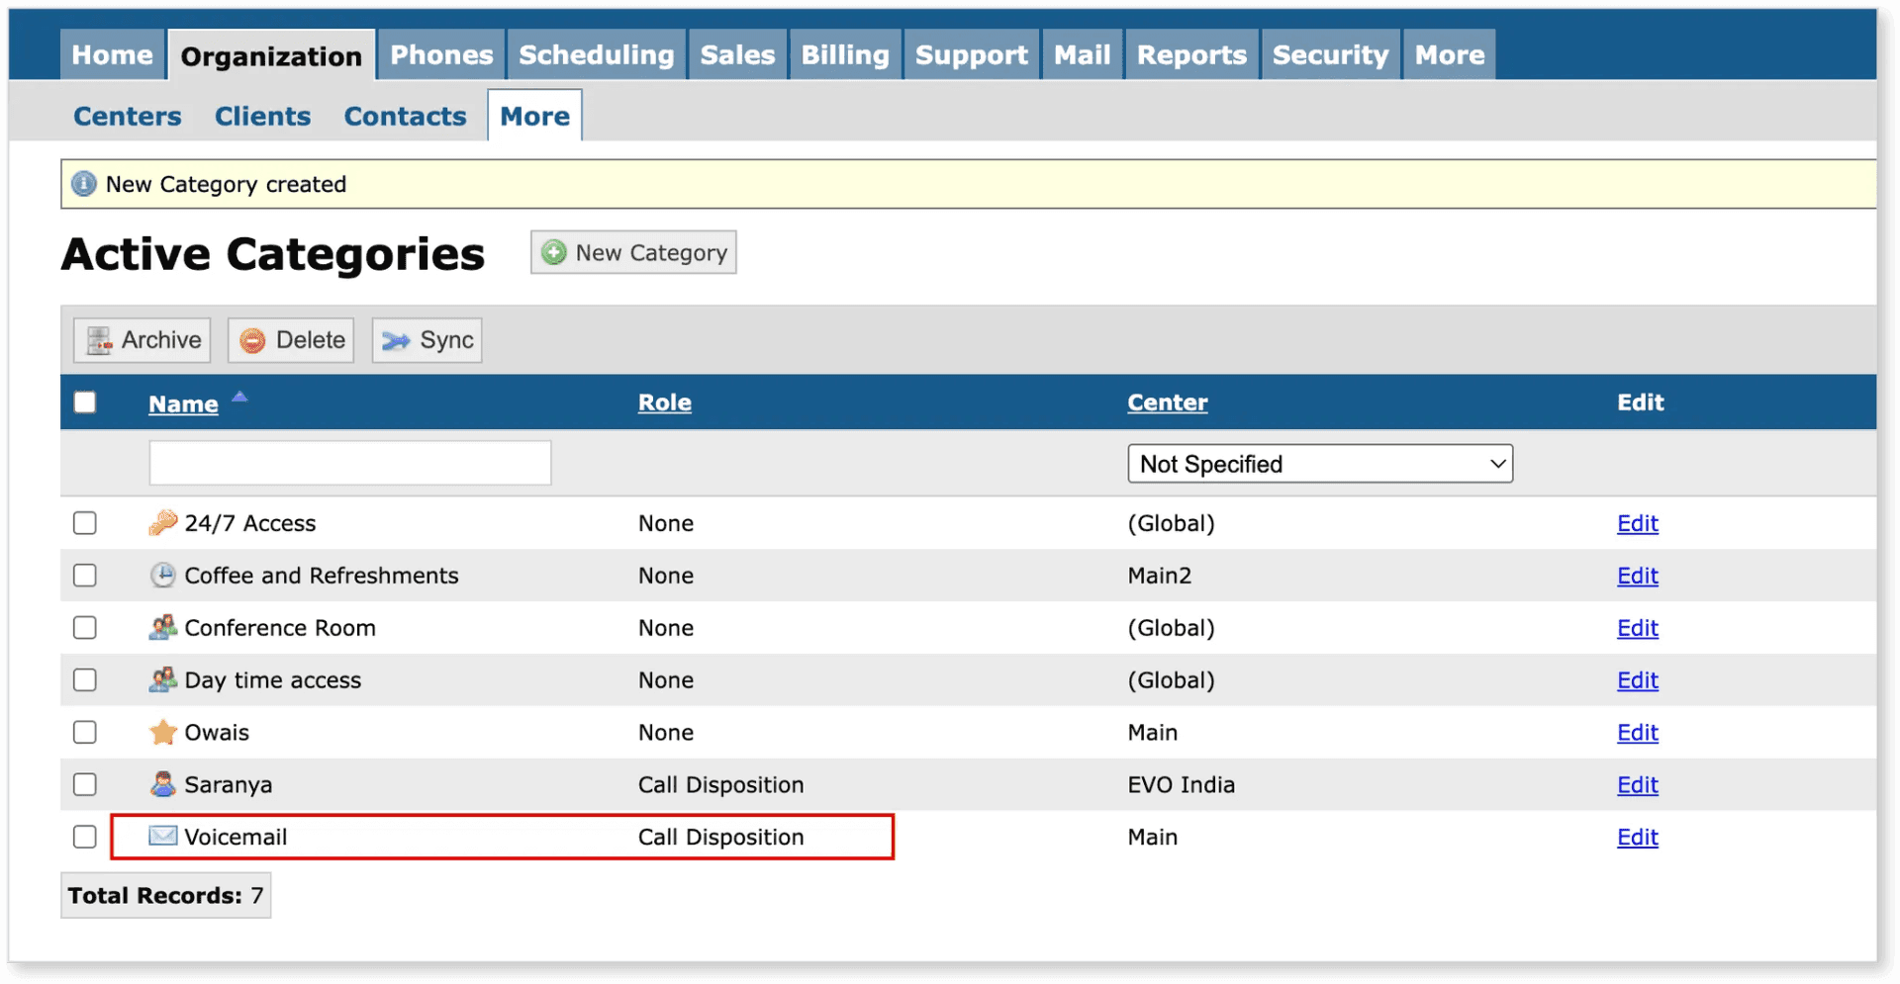
Task: Click the Name filter text field
Action: 349,463
